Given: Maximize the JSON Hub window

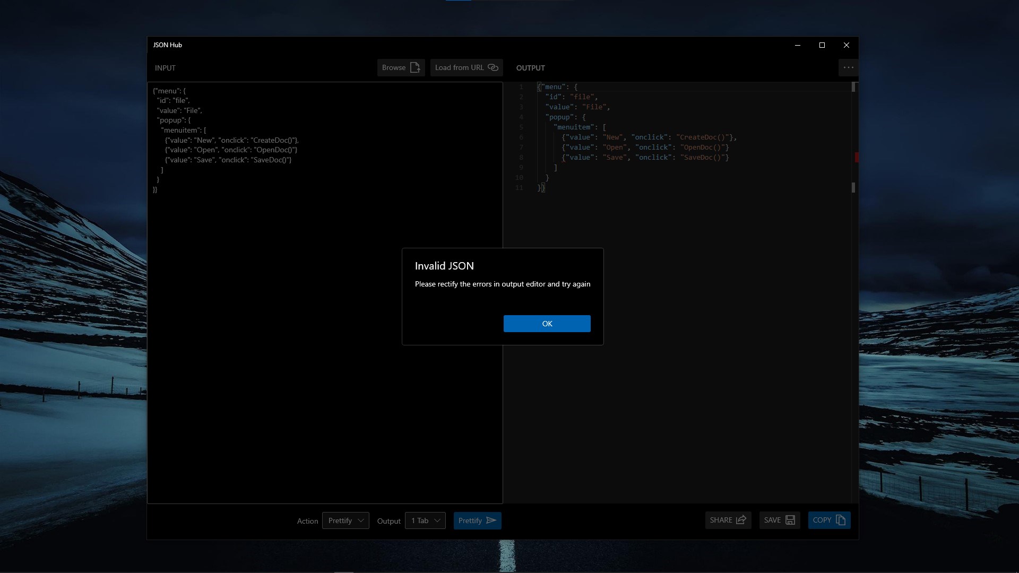Looking at the screenshot, I should click(822, 45).
